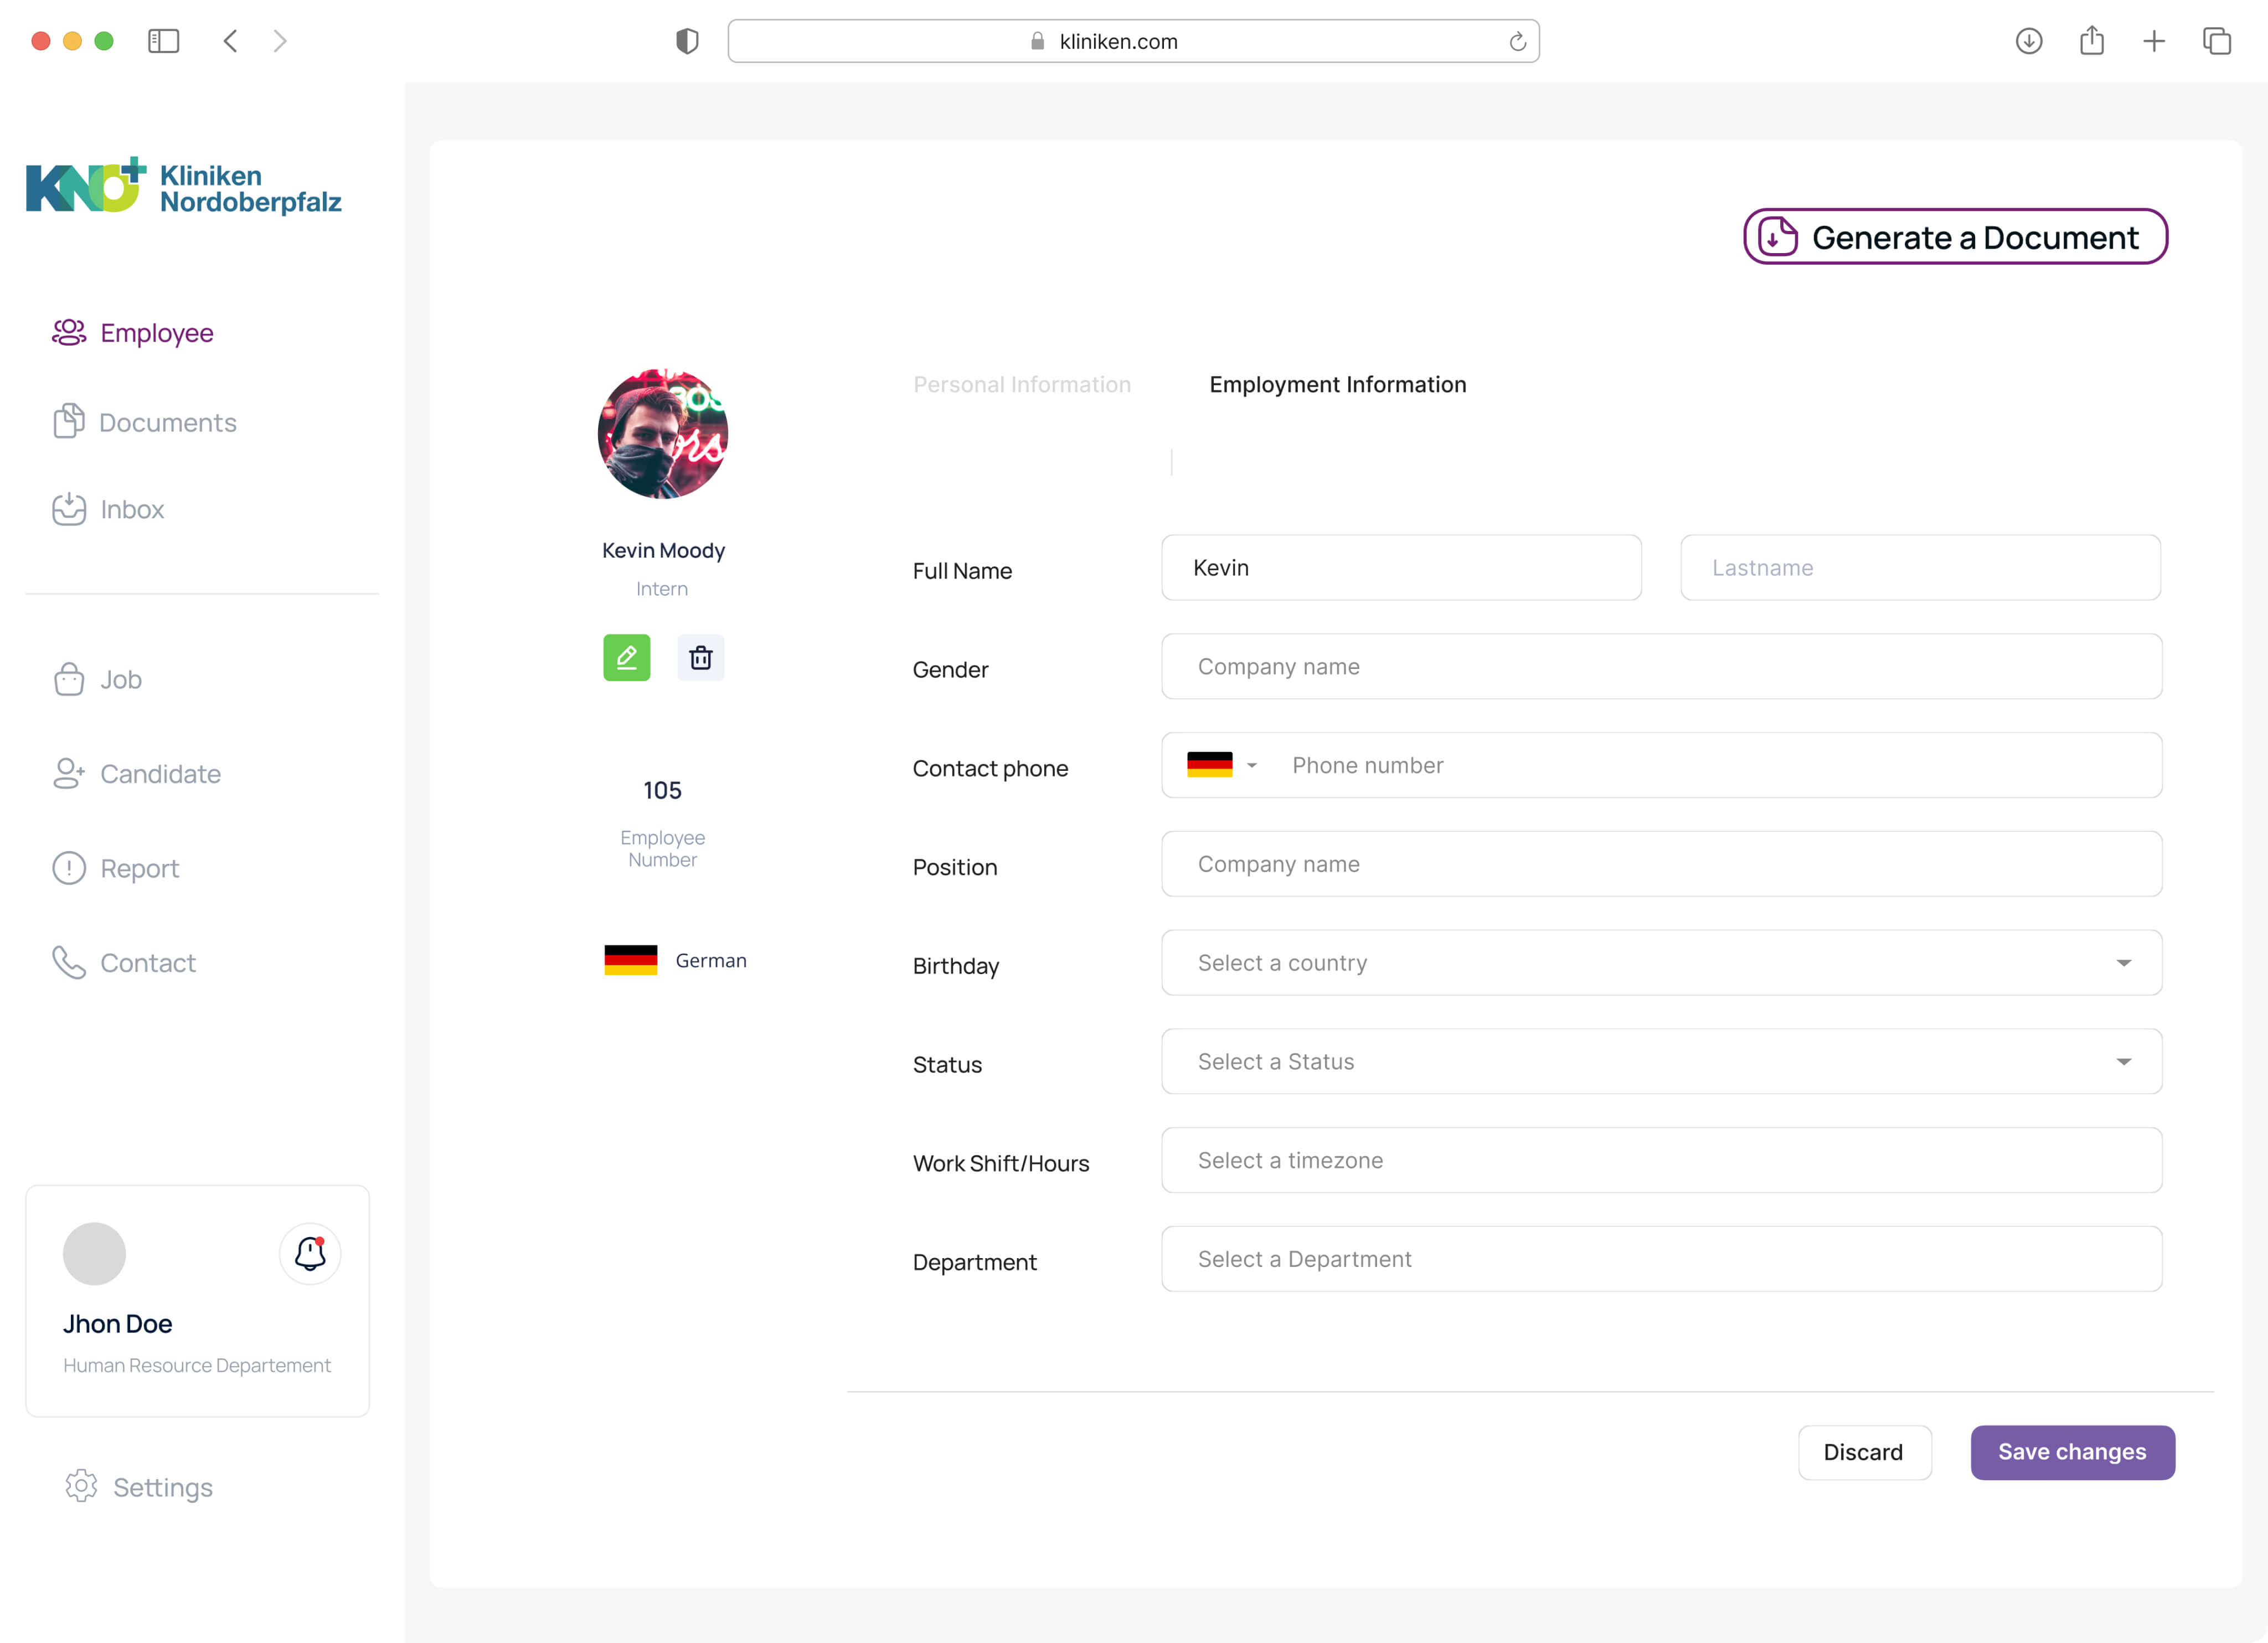Switch to the Employment Information tab
The image size is (2268, 1643).
point(1337,384)
